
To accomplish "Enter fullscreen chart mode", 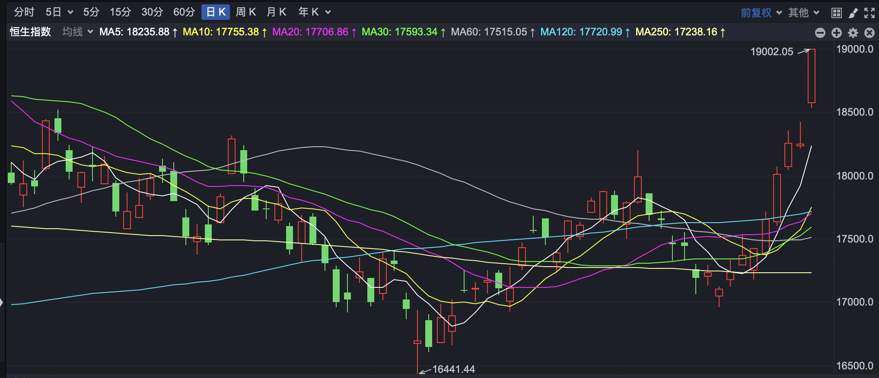I will (x=869, y=13).
